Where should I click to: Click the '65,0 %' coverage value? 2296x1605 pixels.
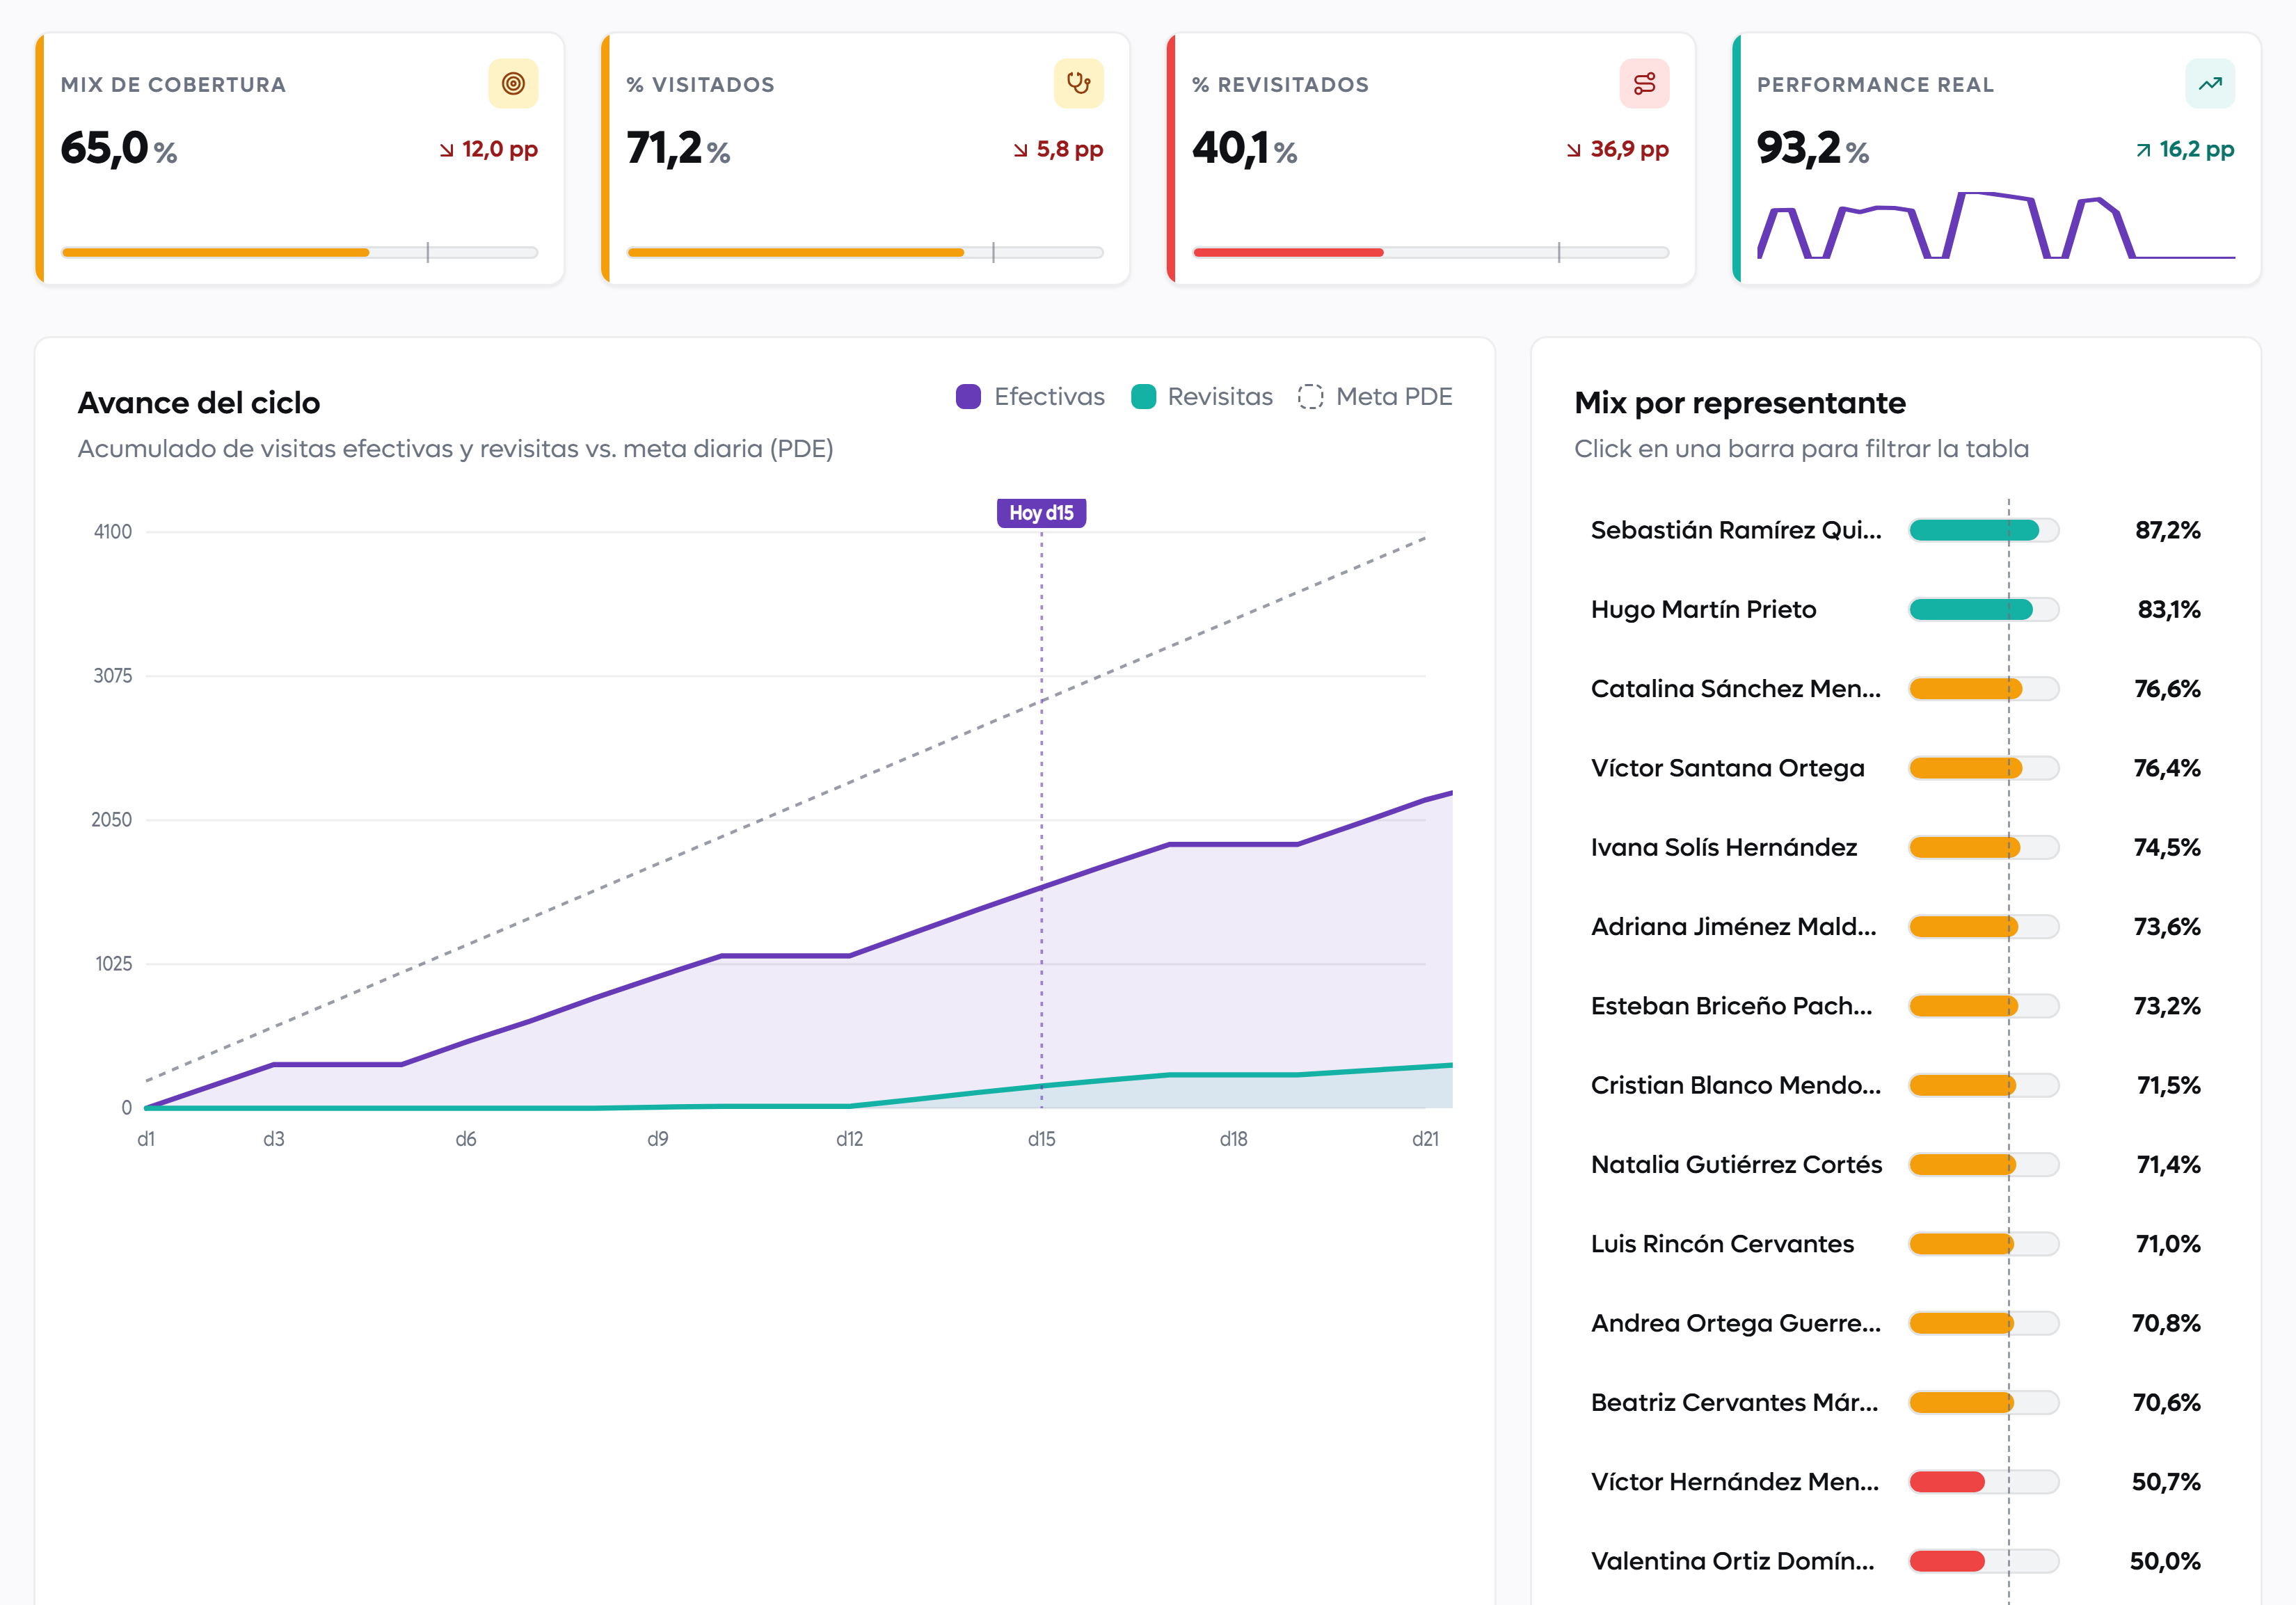pos(119,149)
